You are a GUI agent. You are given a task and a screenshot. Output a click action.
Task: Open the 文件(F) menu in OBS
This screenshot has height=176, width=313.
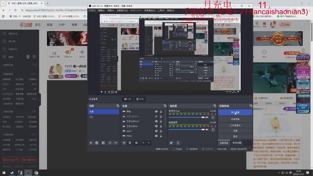pos(92,11)
